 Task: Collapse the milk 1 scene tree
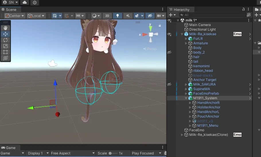pos(178,20)
